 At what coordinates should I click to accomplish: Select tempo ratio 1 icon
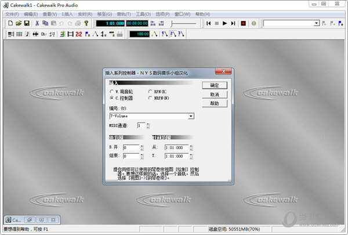165,34
